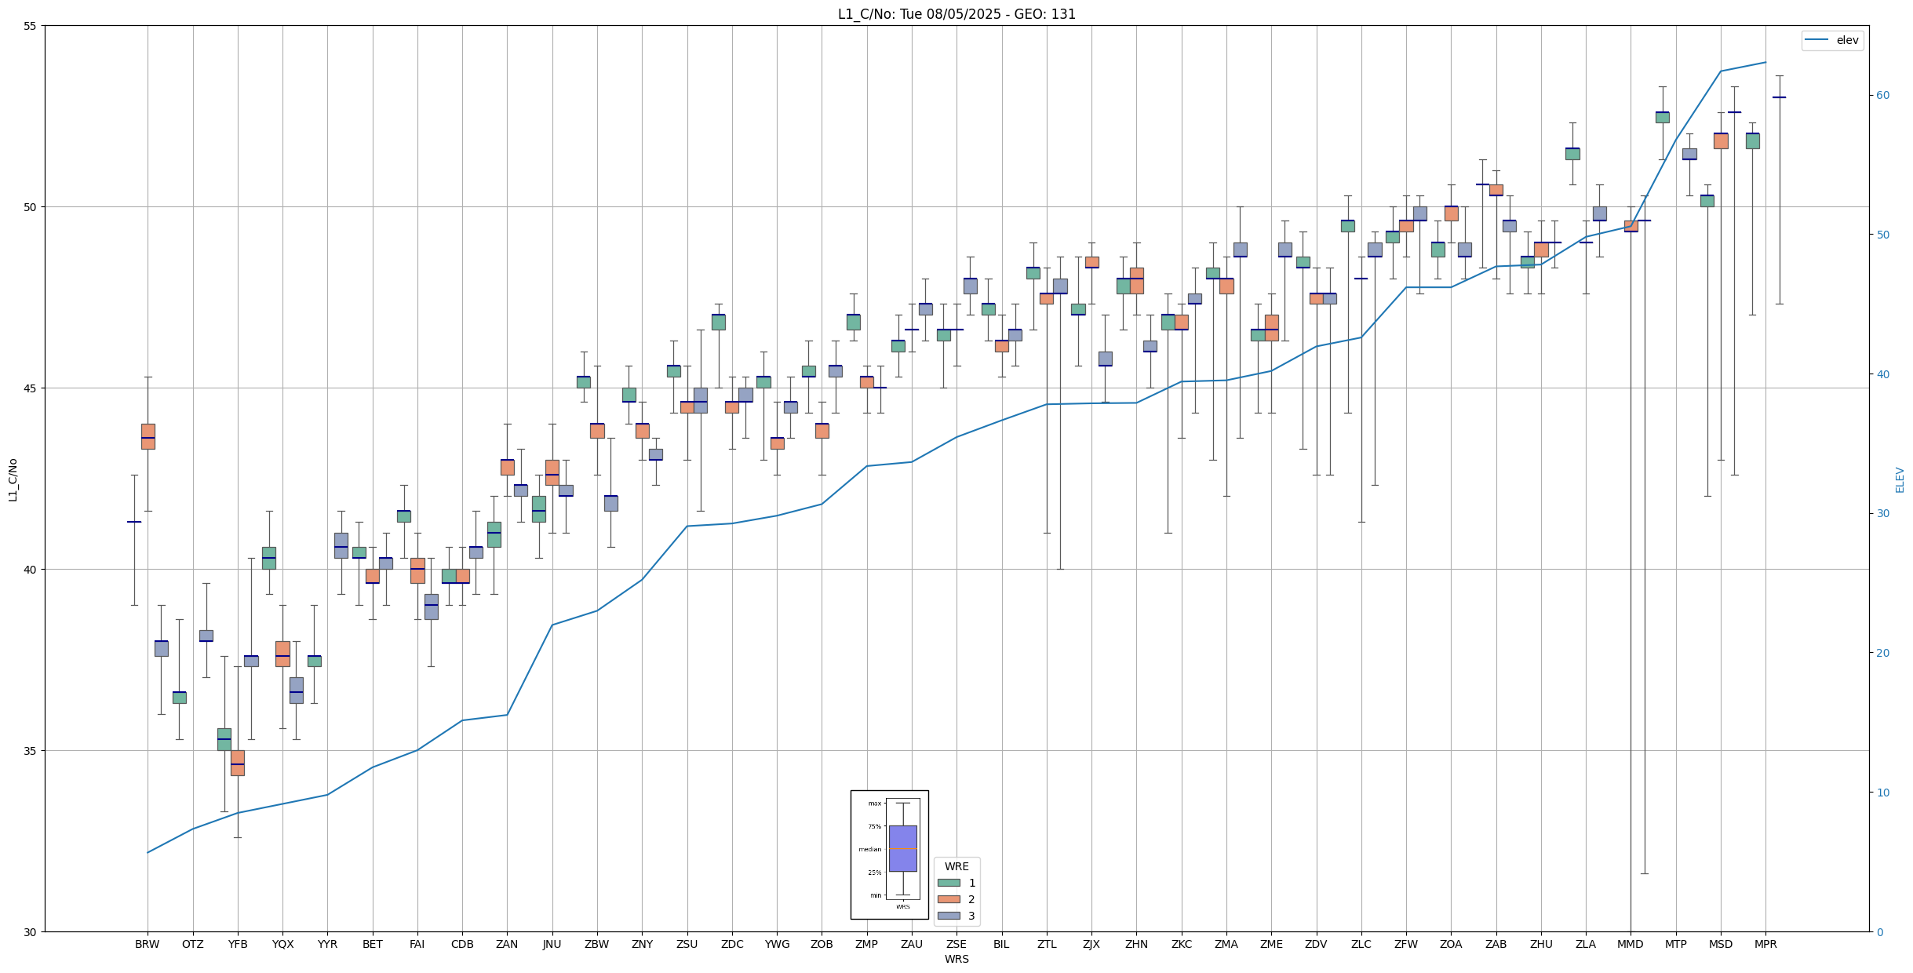This screenshot has height=973, width=1913.
Task: Click the chart title L1_C/No GEO: 131
Action: (x=956, y=14)
